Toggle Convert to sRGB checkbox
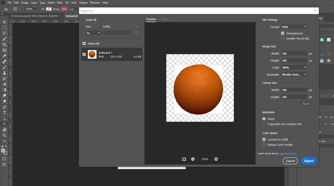The width and height of the screenshot is (334, 186). click(x=264, y=140)
